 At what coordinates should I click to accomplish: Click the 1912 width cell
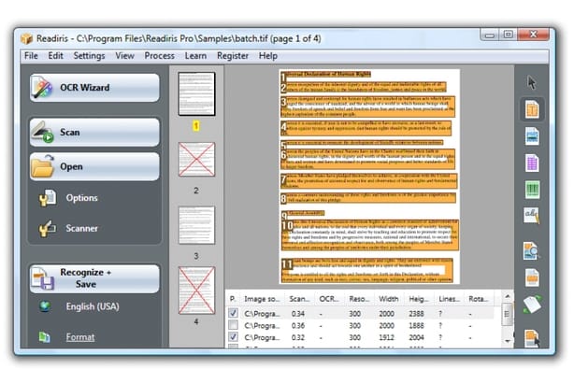click(x=387, y=337)
